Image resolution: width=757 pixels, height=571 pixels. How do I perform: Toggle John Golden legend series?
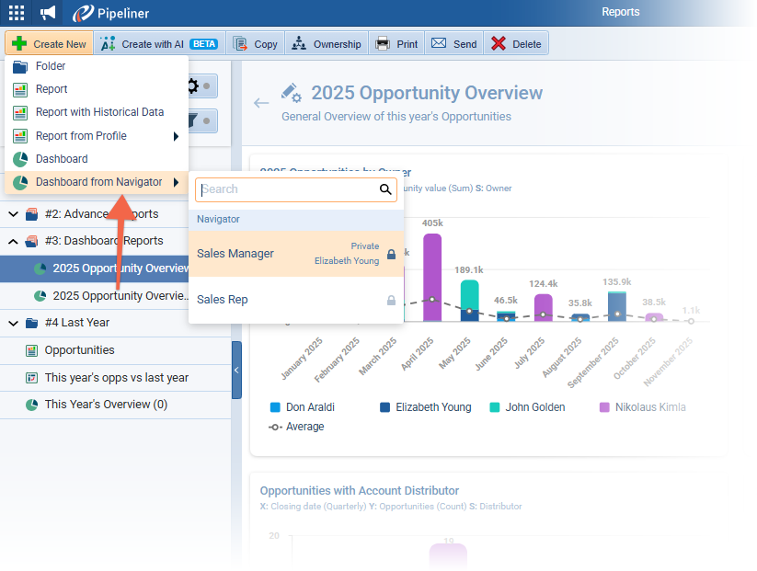click(530, 407)
